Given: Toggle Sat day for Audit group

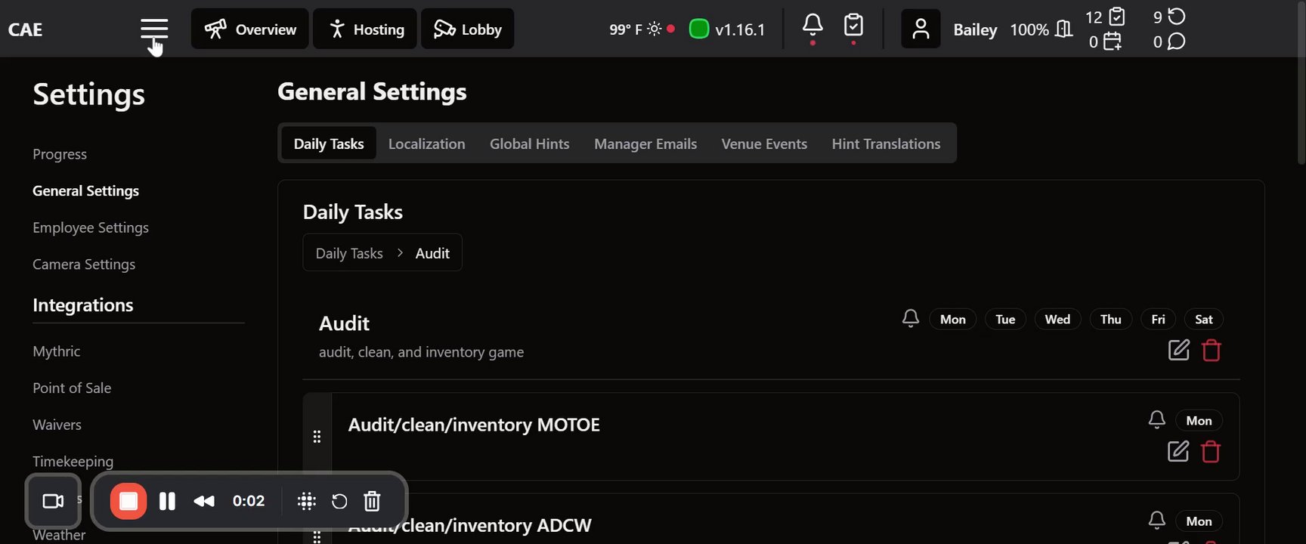Looking at the screenshot, I should (x=1203, y=320).
